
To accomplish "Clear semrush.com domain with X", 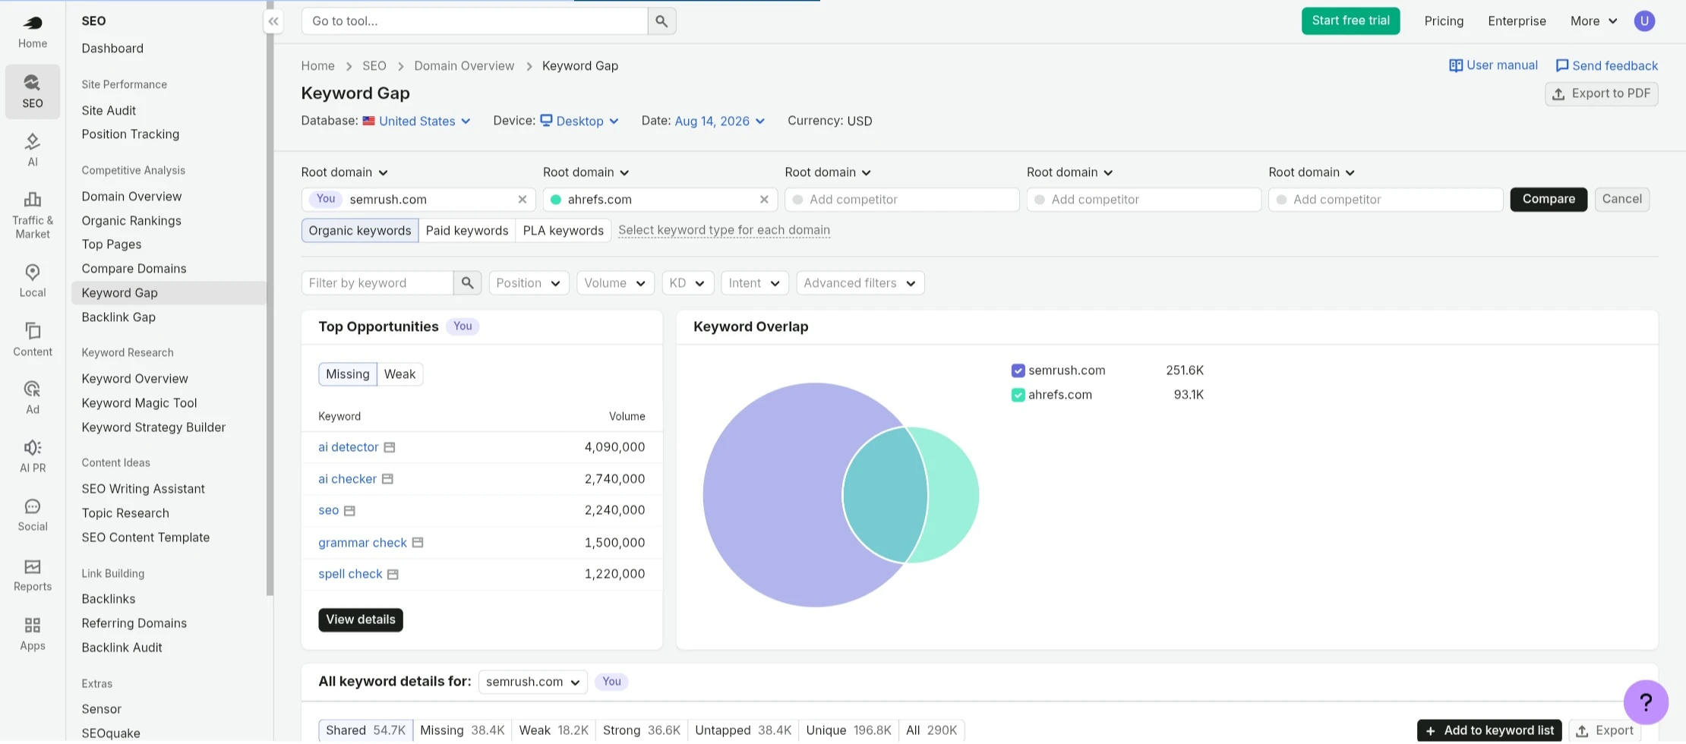I will tap(523, 200).
